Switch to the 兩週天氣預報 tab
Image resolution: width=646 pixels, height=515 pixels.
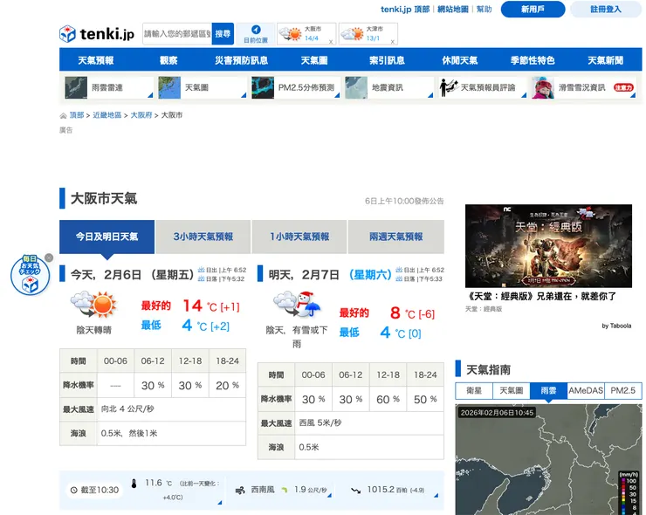pos(396,237)
